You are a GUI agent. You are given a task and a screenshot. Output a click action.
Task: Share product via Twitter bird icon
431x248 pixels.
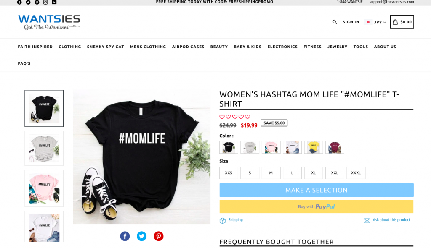(141, 236)
